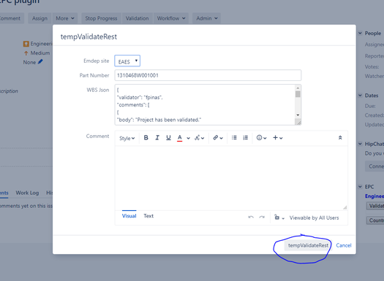
Task: Insert a numbered list
Action: coord(245,138)
